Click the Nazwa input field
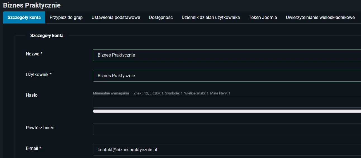Viewport: 361px width, 158px height. click(x=226, y=55)
